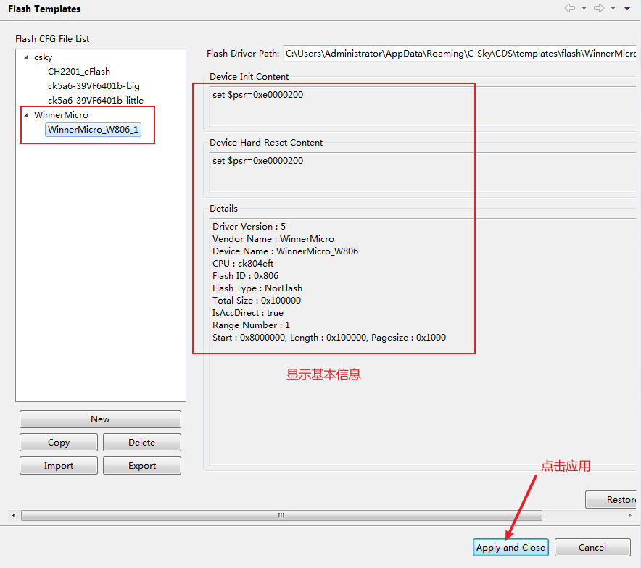Select WinnerMicro_W806_1 template
The height and width of the screenshot is (568, 641).
tap(94, 130)
